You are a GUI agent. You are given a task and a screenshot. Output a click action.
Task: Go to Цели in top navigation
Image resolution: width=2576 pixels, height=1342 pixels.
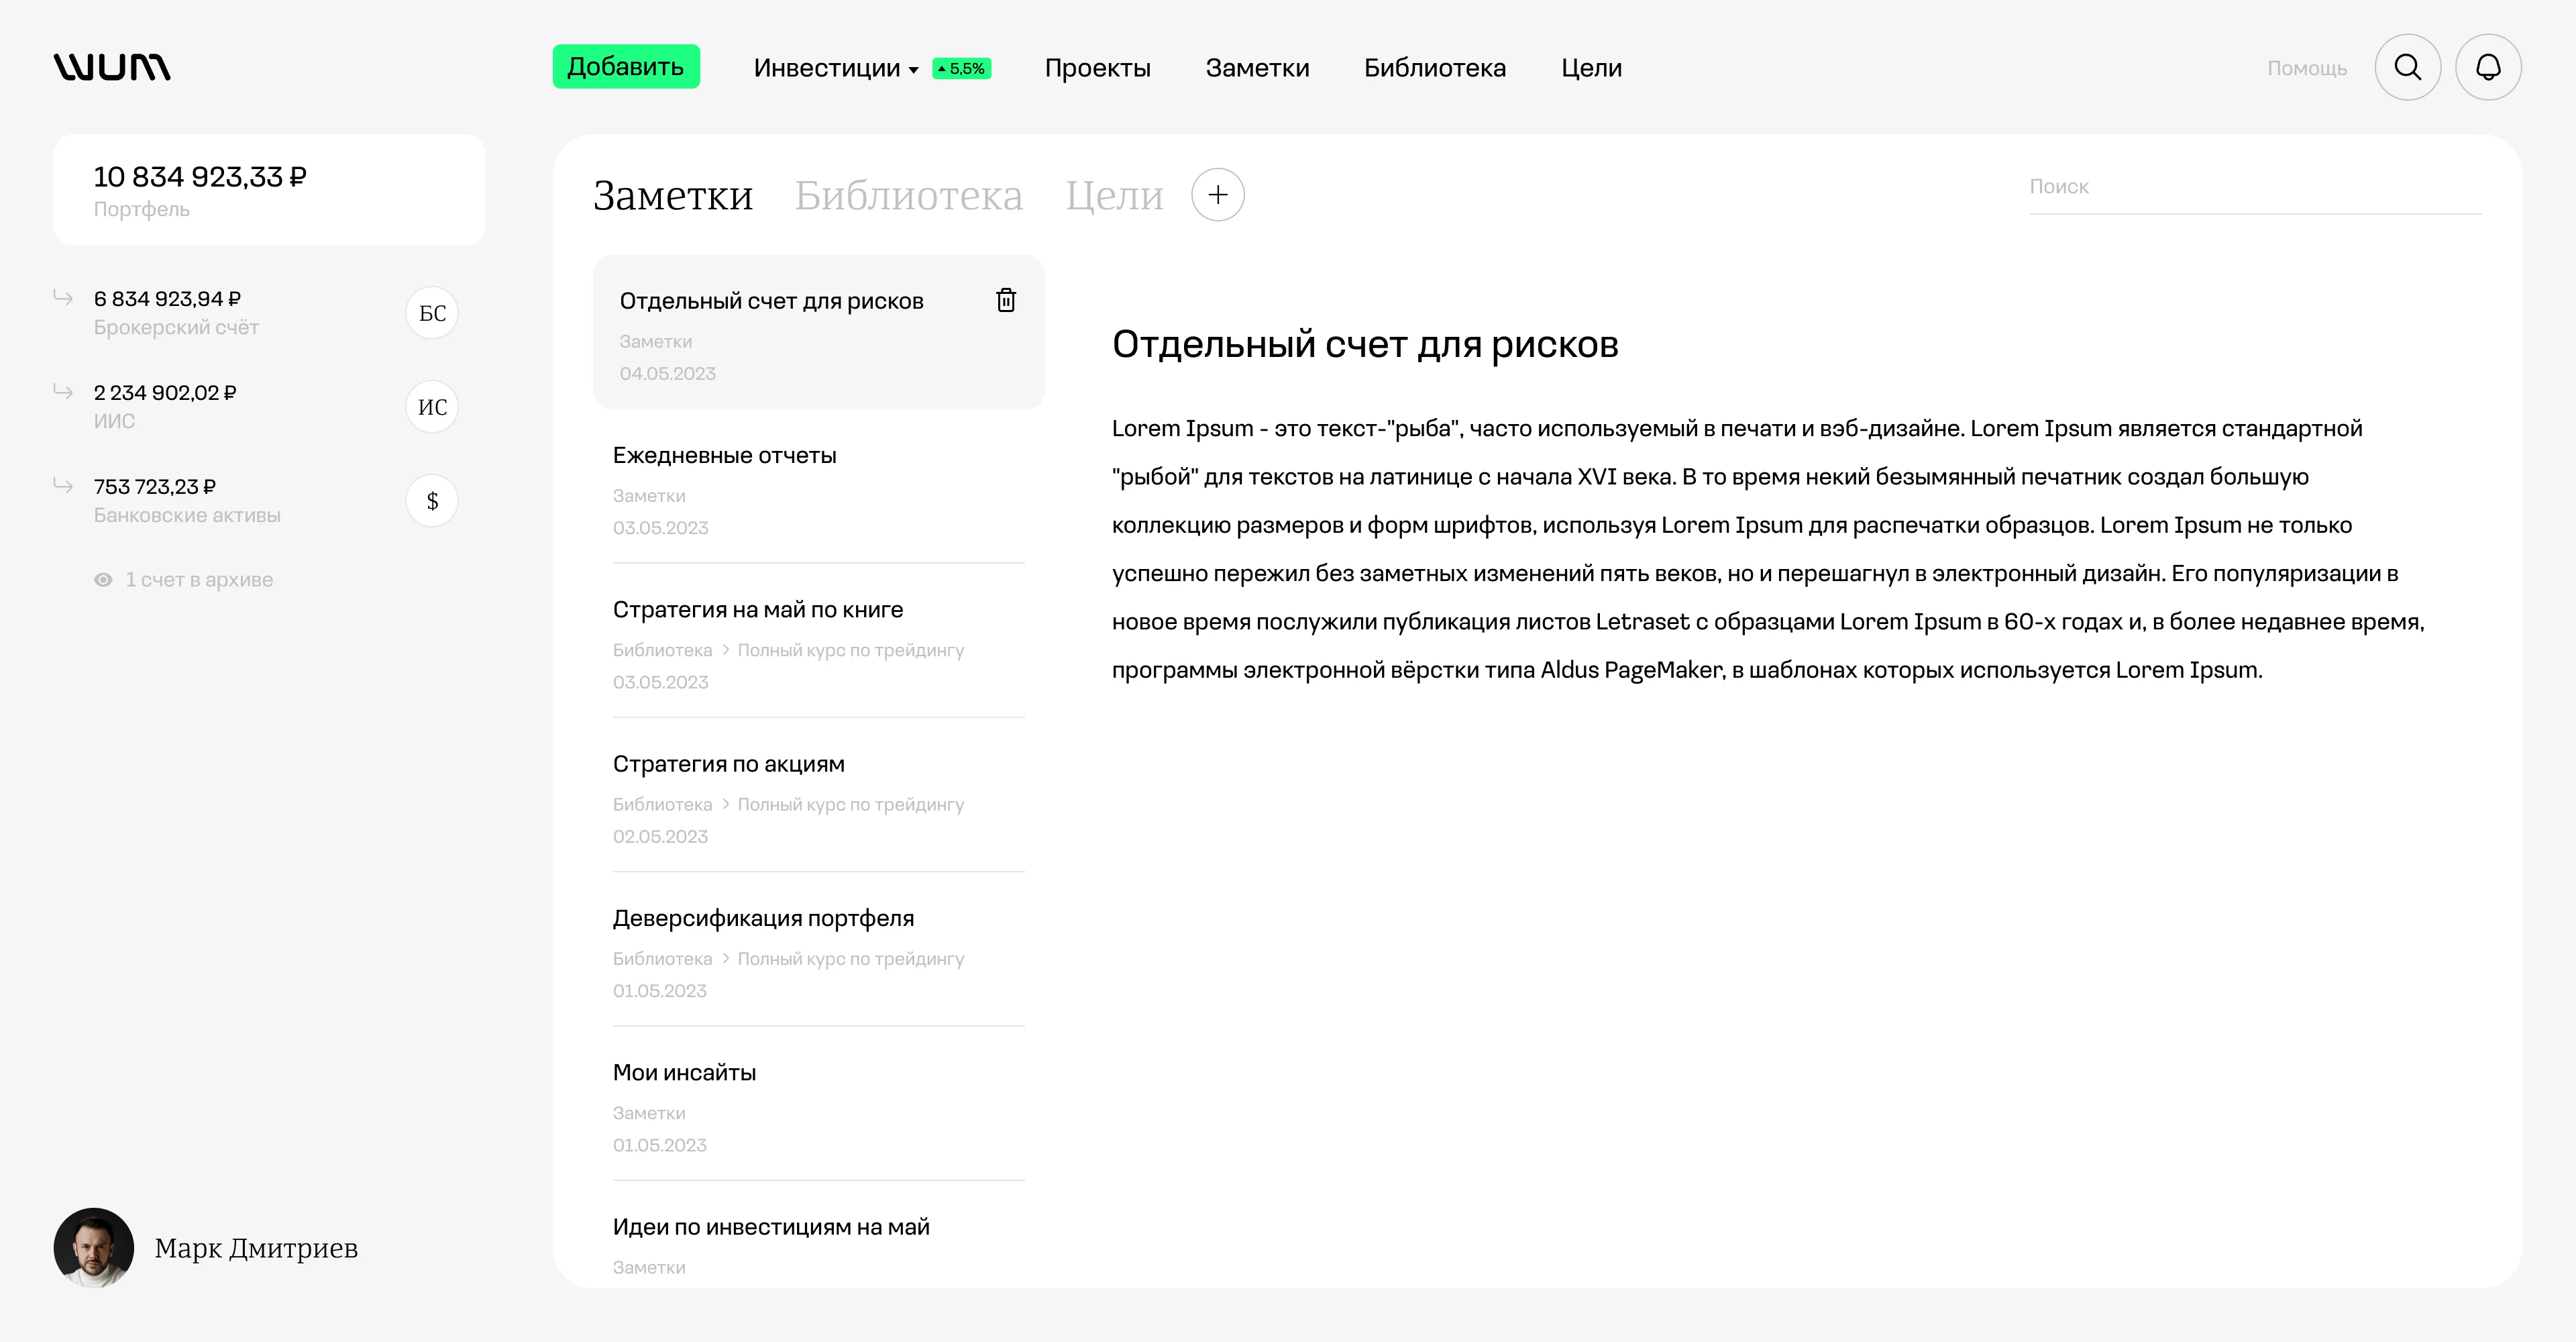(1591, 68)
